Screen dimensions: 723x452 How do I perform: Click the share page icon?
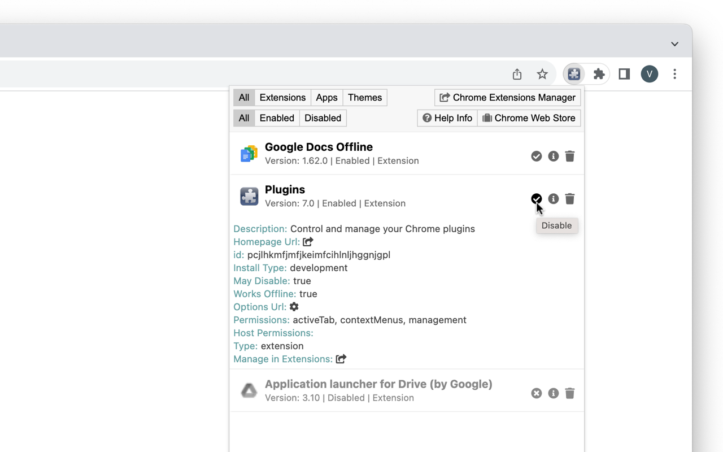coord(517,74)
